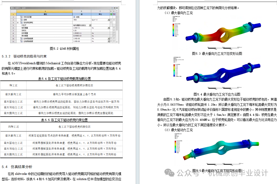
Task: Click the Young's modulus value 2.06E+11
Action: (x=77, y=28)
